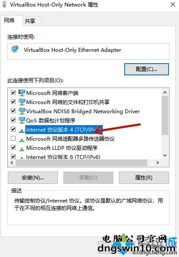Screen dimensions: 179x257
Task: Click the vertical scrollbar thumb in list
Action: coord(165,115)
